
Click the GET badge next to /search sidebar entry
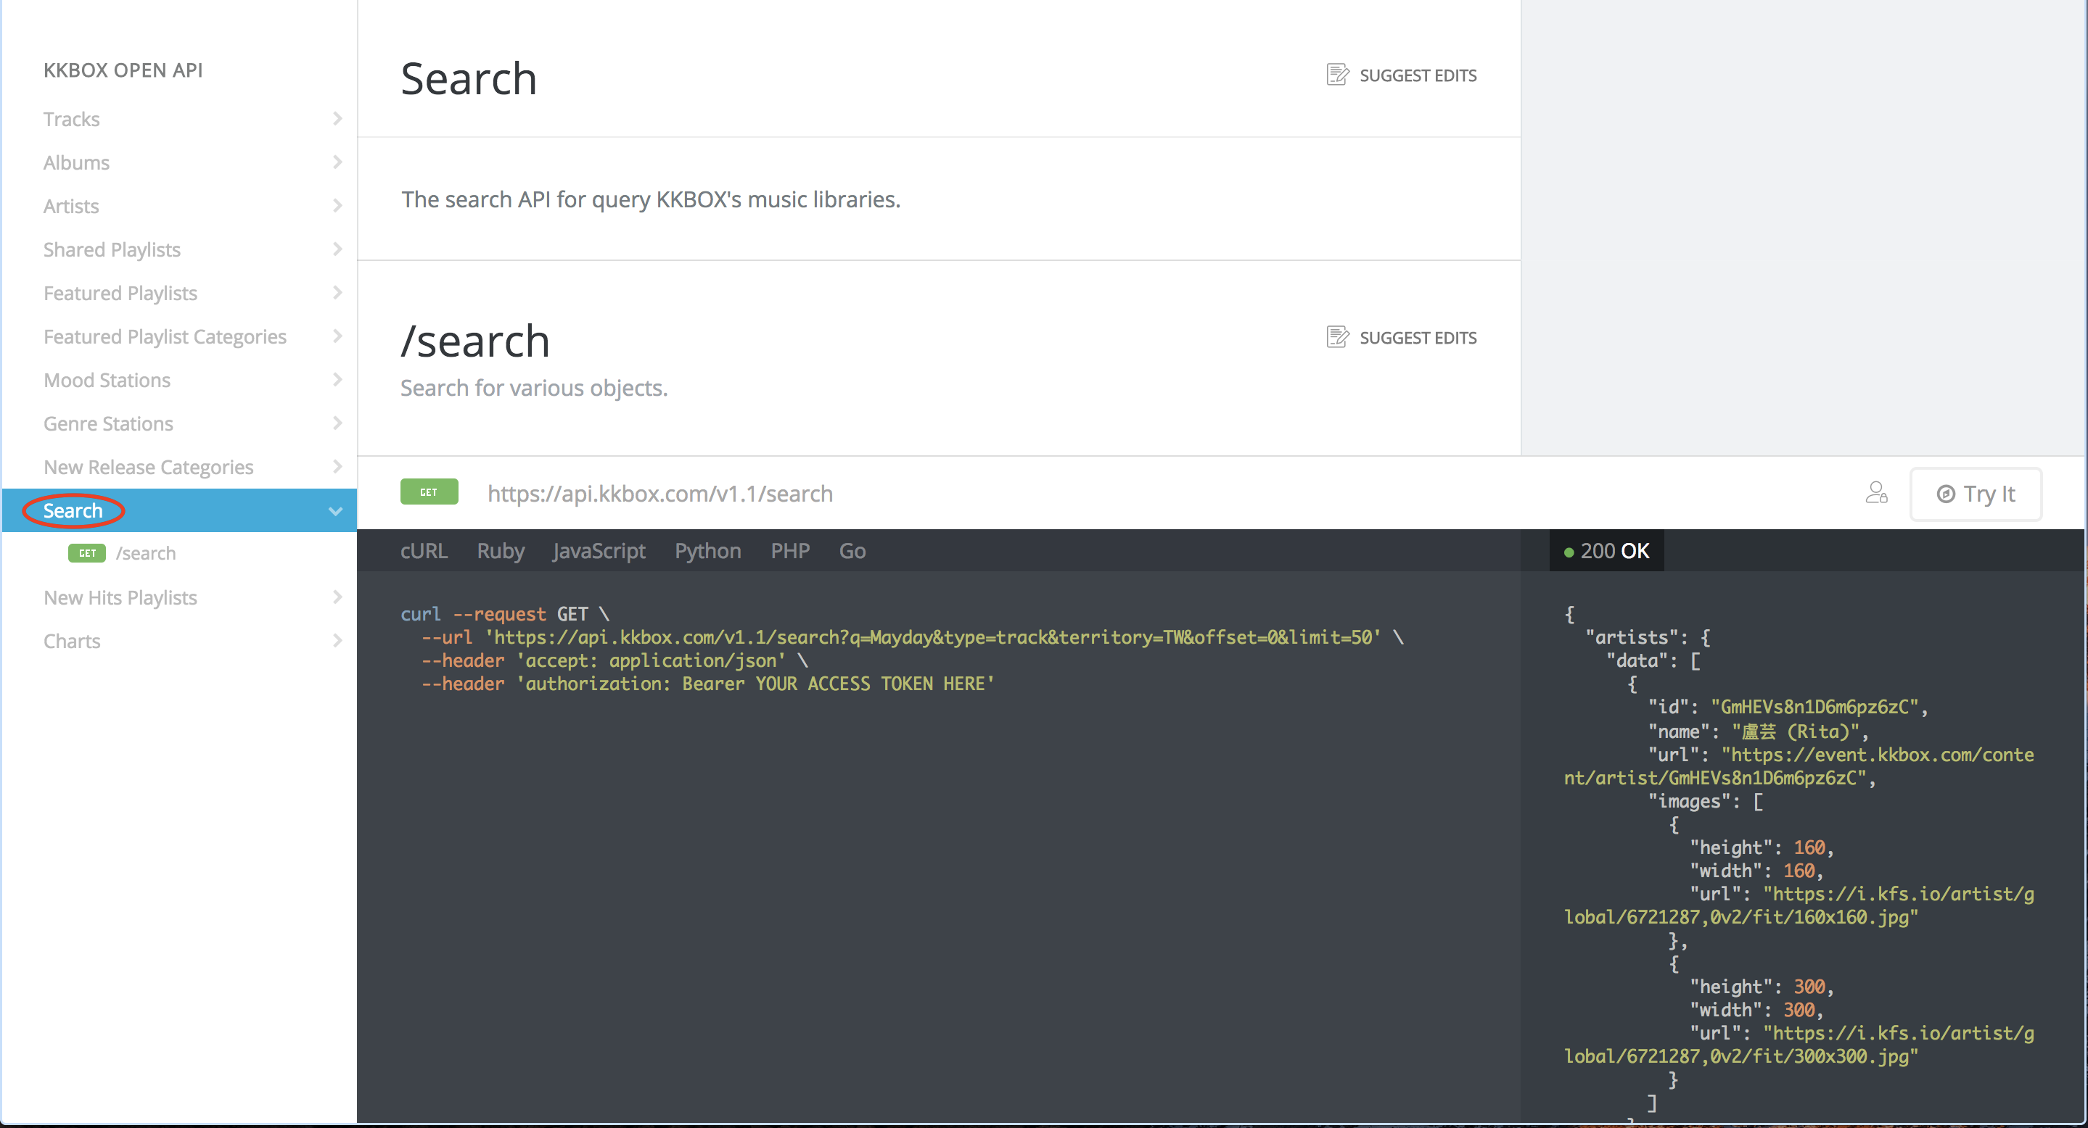tap(87, 553)
